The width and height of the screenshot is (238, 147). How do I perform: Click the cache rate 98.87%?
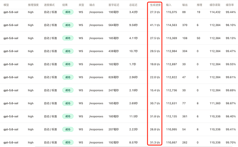pos(231,103)
